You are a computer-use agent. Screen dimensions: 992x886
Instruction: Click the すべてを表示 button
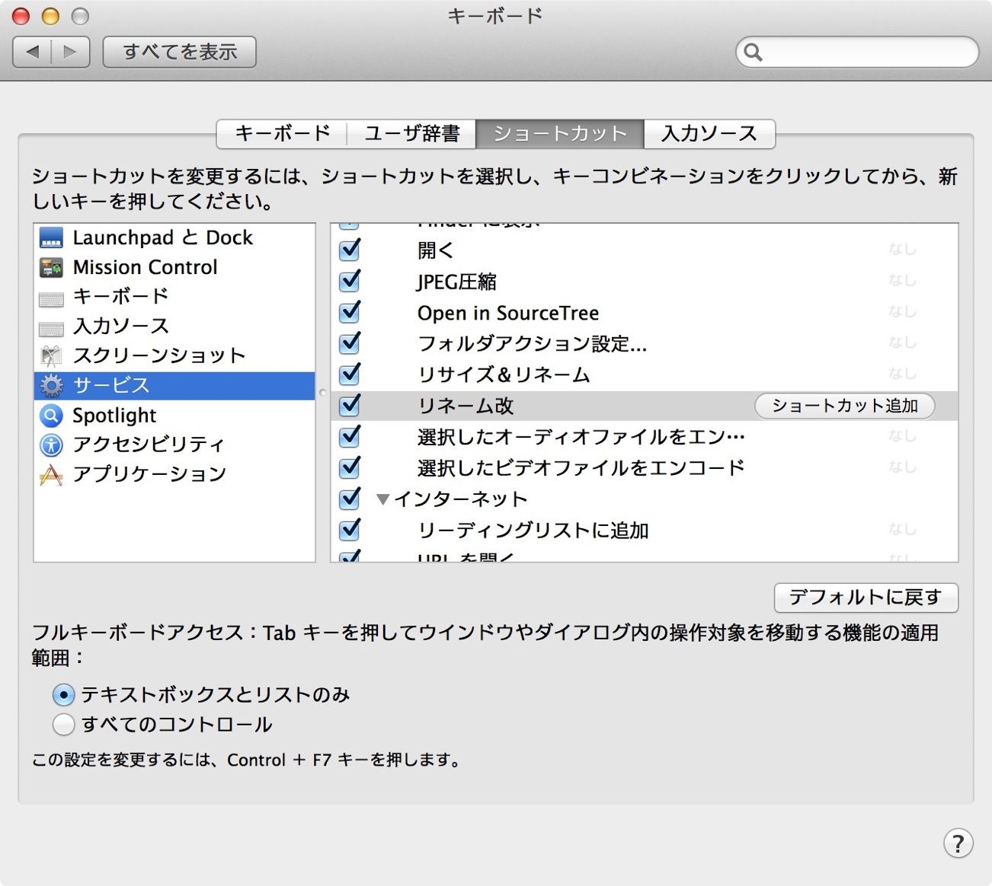[180, 52]
